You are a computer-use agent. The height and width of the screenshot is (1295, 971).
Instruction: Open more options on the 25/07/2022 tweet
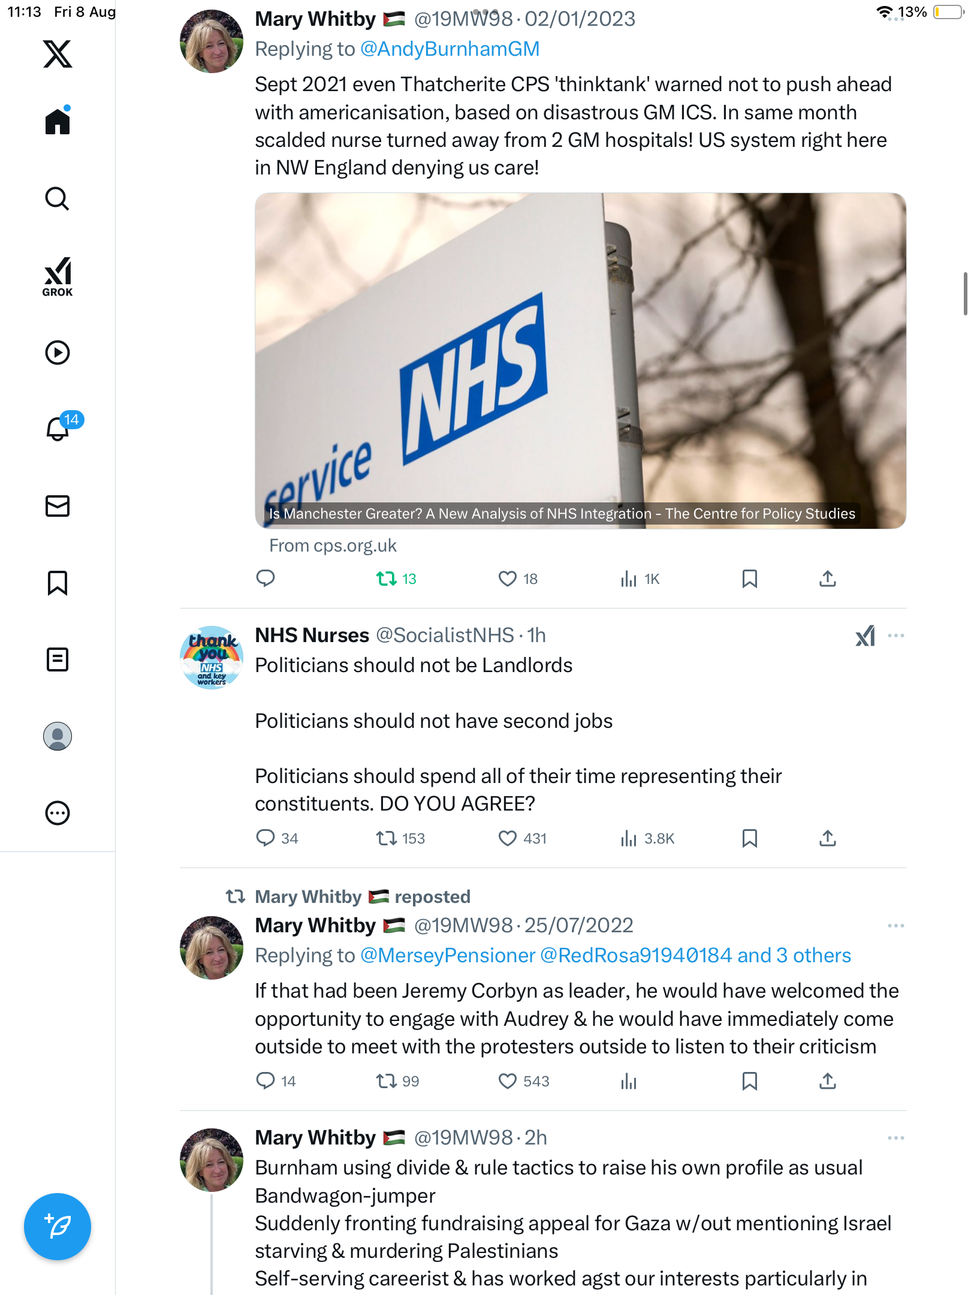pyautogui.click(x=895, y=926)
